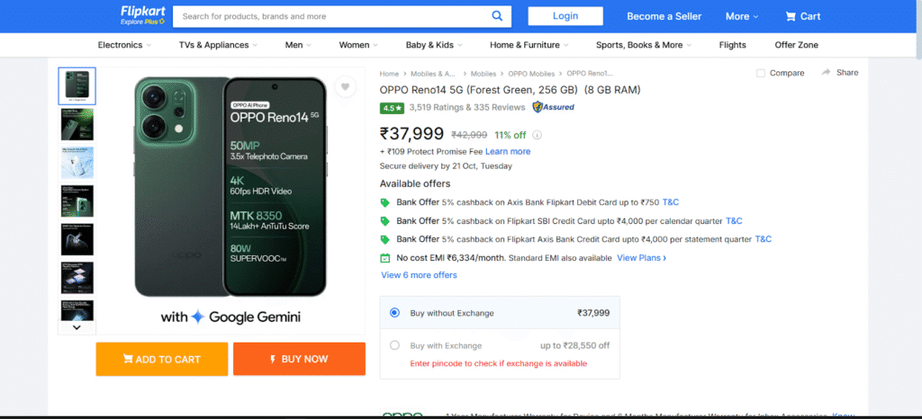Click the search magnifier icon
The height and width of the screenshot is (419, 922).
[497, 16]
